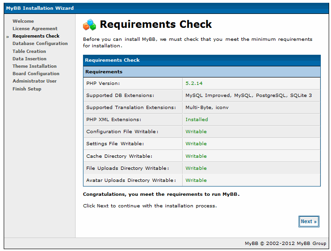Click the 'Before you can install MyBB' intro text
Viewport: 331px width, 251px height.
[x=197, y=43]
